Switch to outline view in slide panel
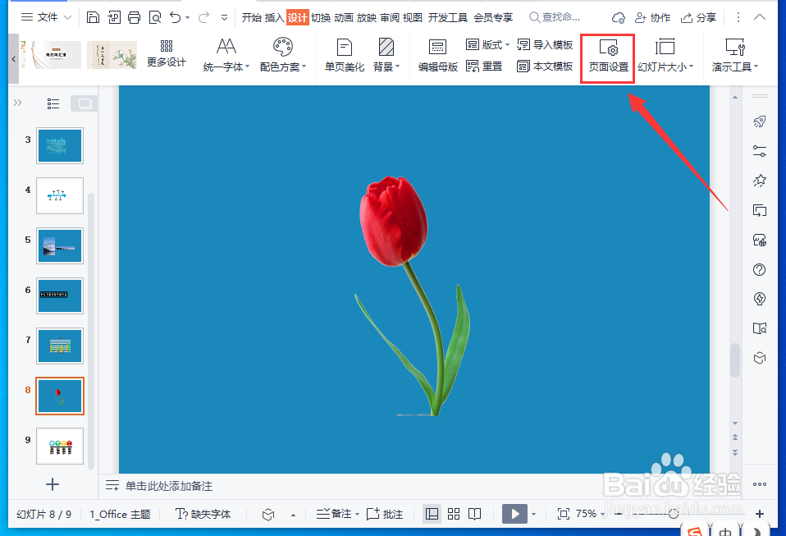786x536 pixels. click(53, 103)
